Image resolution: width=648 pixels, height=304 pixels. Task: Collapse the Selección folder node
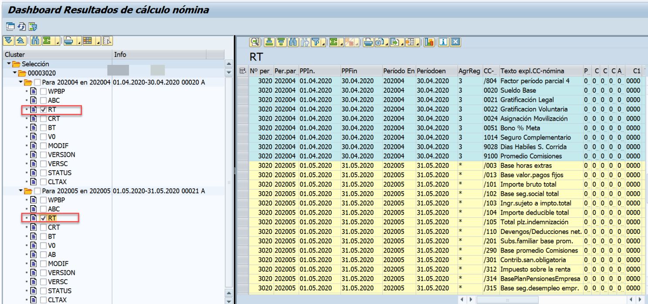pyautogui.click(x=9, y=64)
